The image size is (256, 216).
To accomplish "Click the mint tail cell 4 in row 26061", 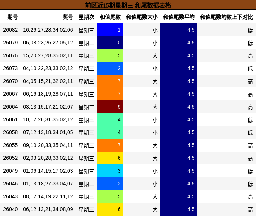I will pyautogui.click(x=110, y=119).
